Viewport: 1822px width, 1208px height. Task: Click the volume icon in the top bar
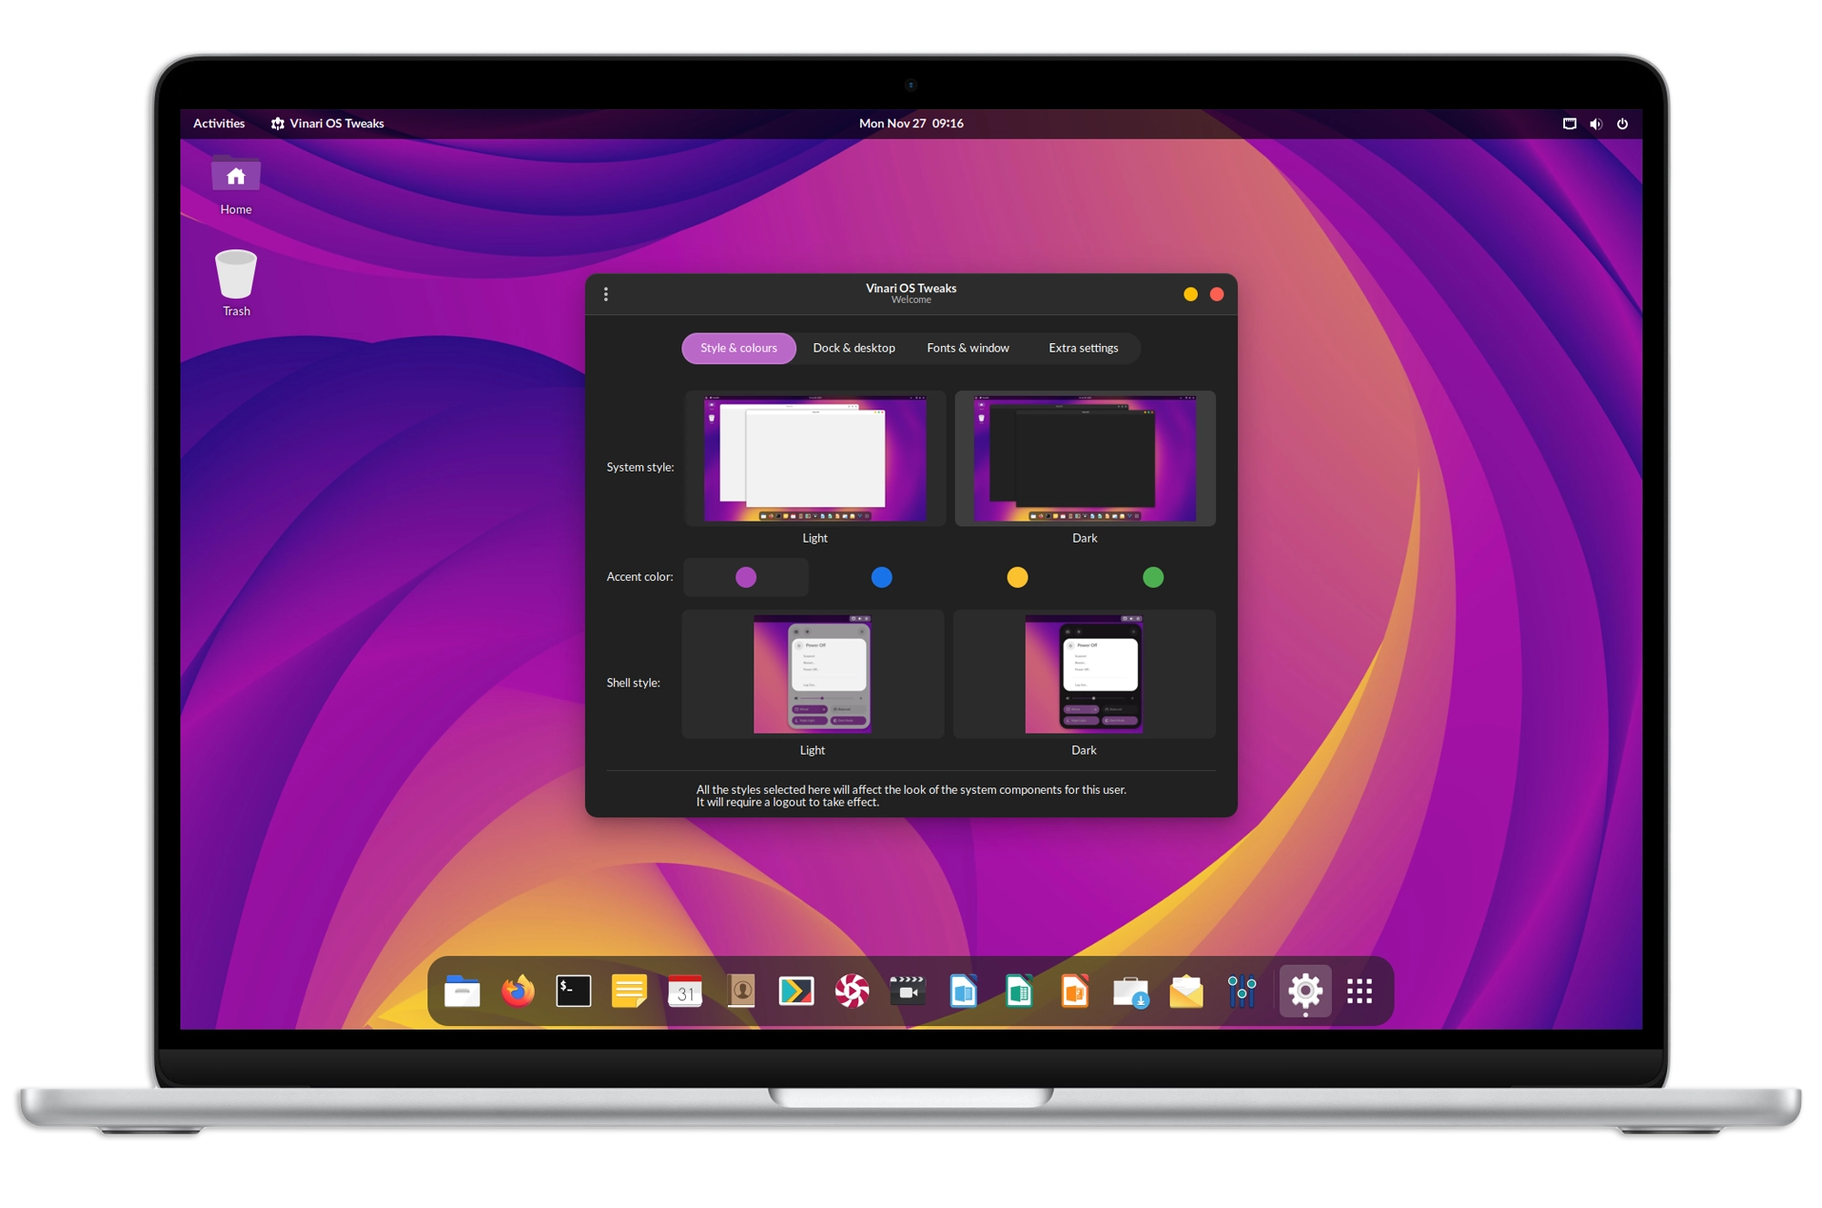[1596, 124]
